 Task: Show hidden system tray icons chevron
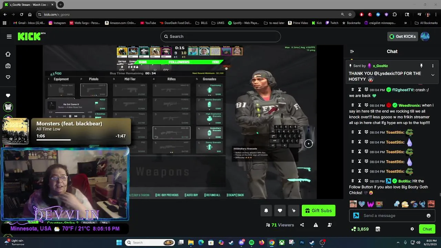398,242
